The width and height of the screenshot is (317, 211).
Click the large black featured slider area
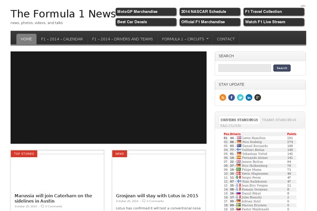tap(108, 98)
